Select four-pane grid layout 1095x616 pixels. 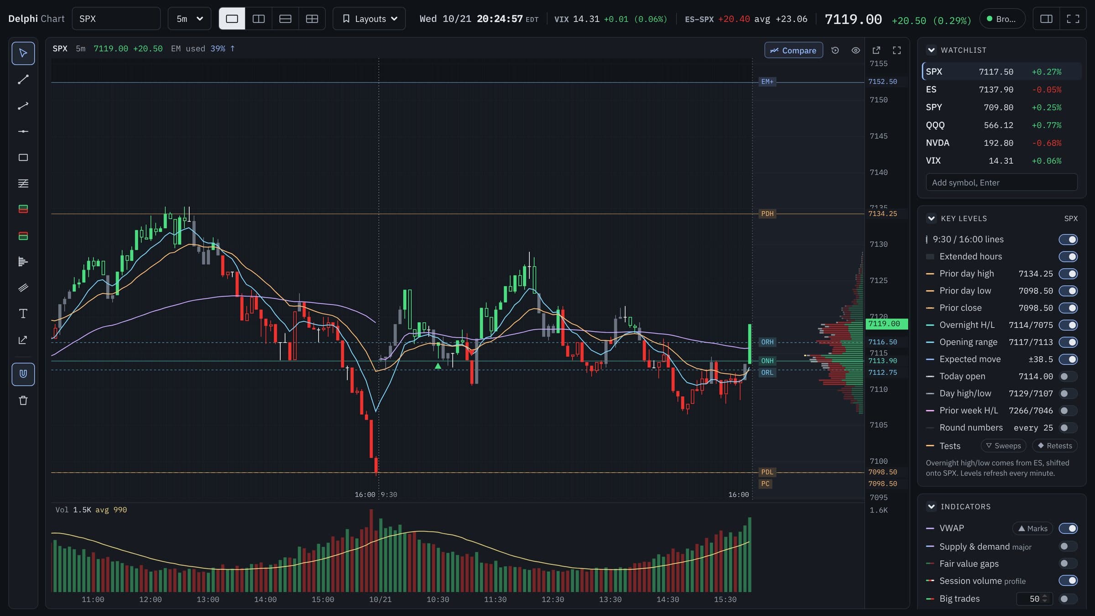312,19
